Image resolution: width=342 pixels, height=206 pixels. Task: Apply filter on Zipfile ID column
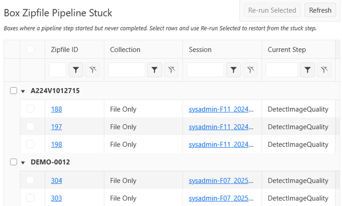76,70
